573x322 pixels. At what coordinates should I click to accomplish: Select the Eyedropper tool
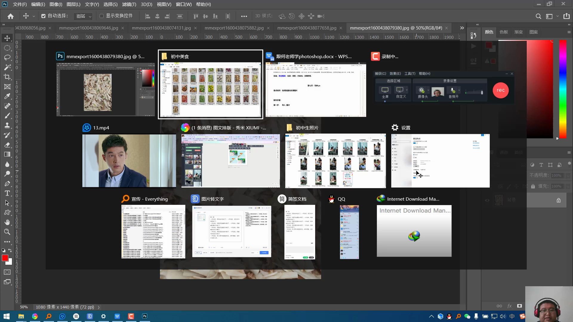7,96
